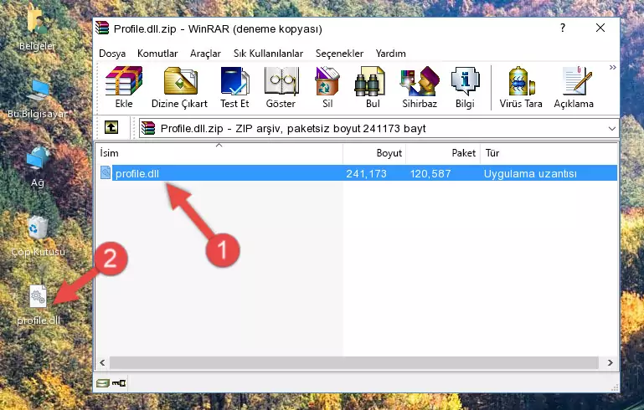Sort by the Boyut column header

(x=374, y=153)
